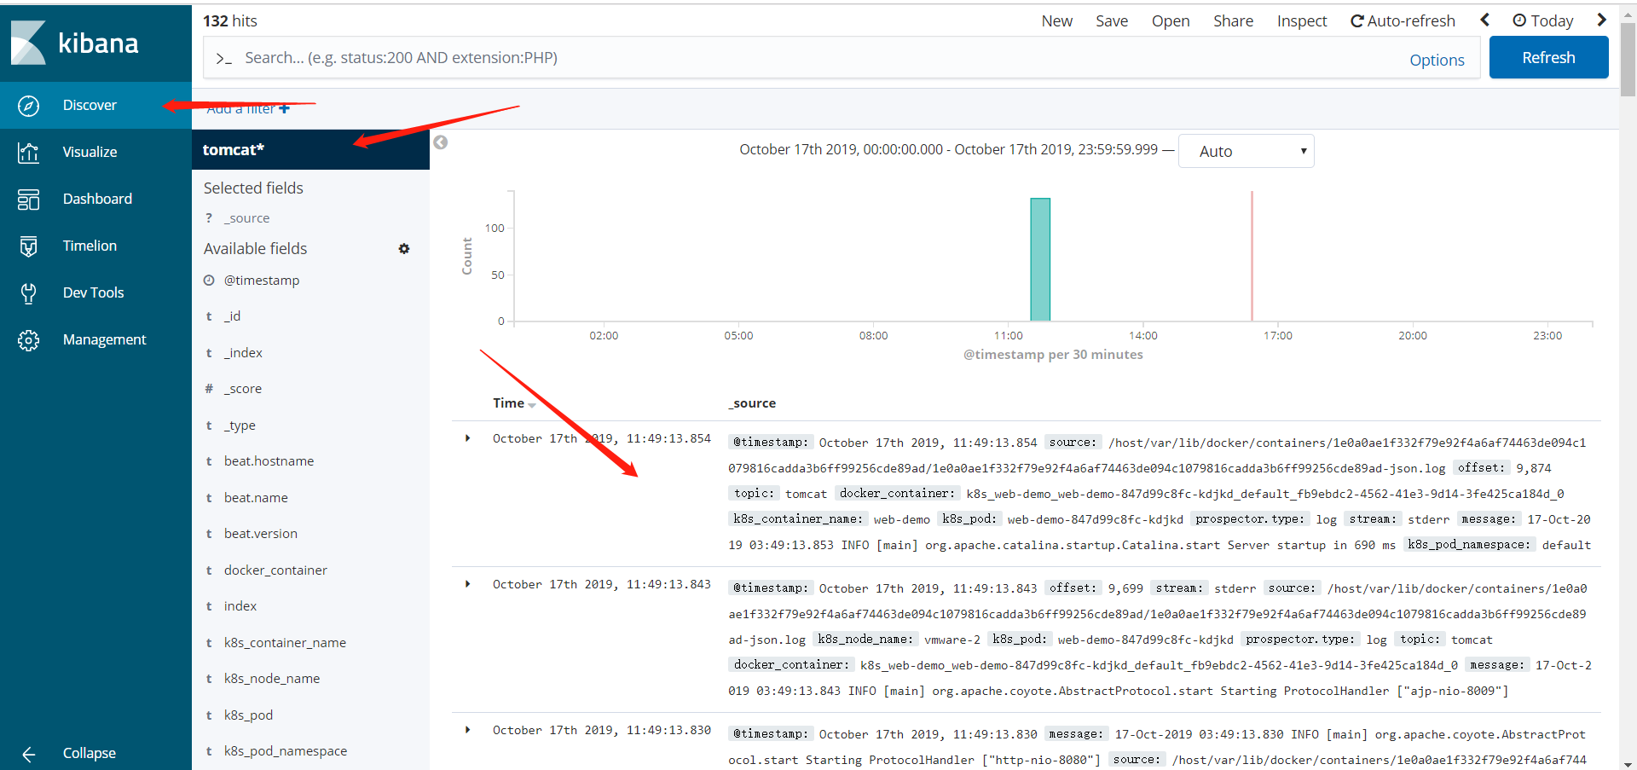Select the Dashboard menu item
The height and width of the screenshot is (770, 1637).
click(x=97, y=200)
